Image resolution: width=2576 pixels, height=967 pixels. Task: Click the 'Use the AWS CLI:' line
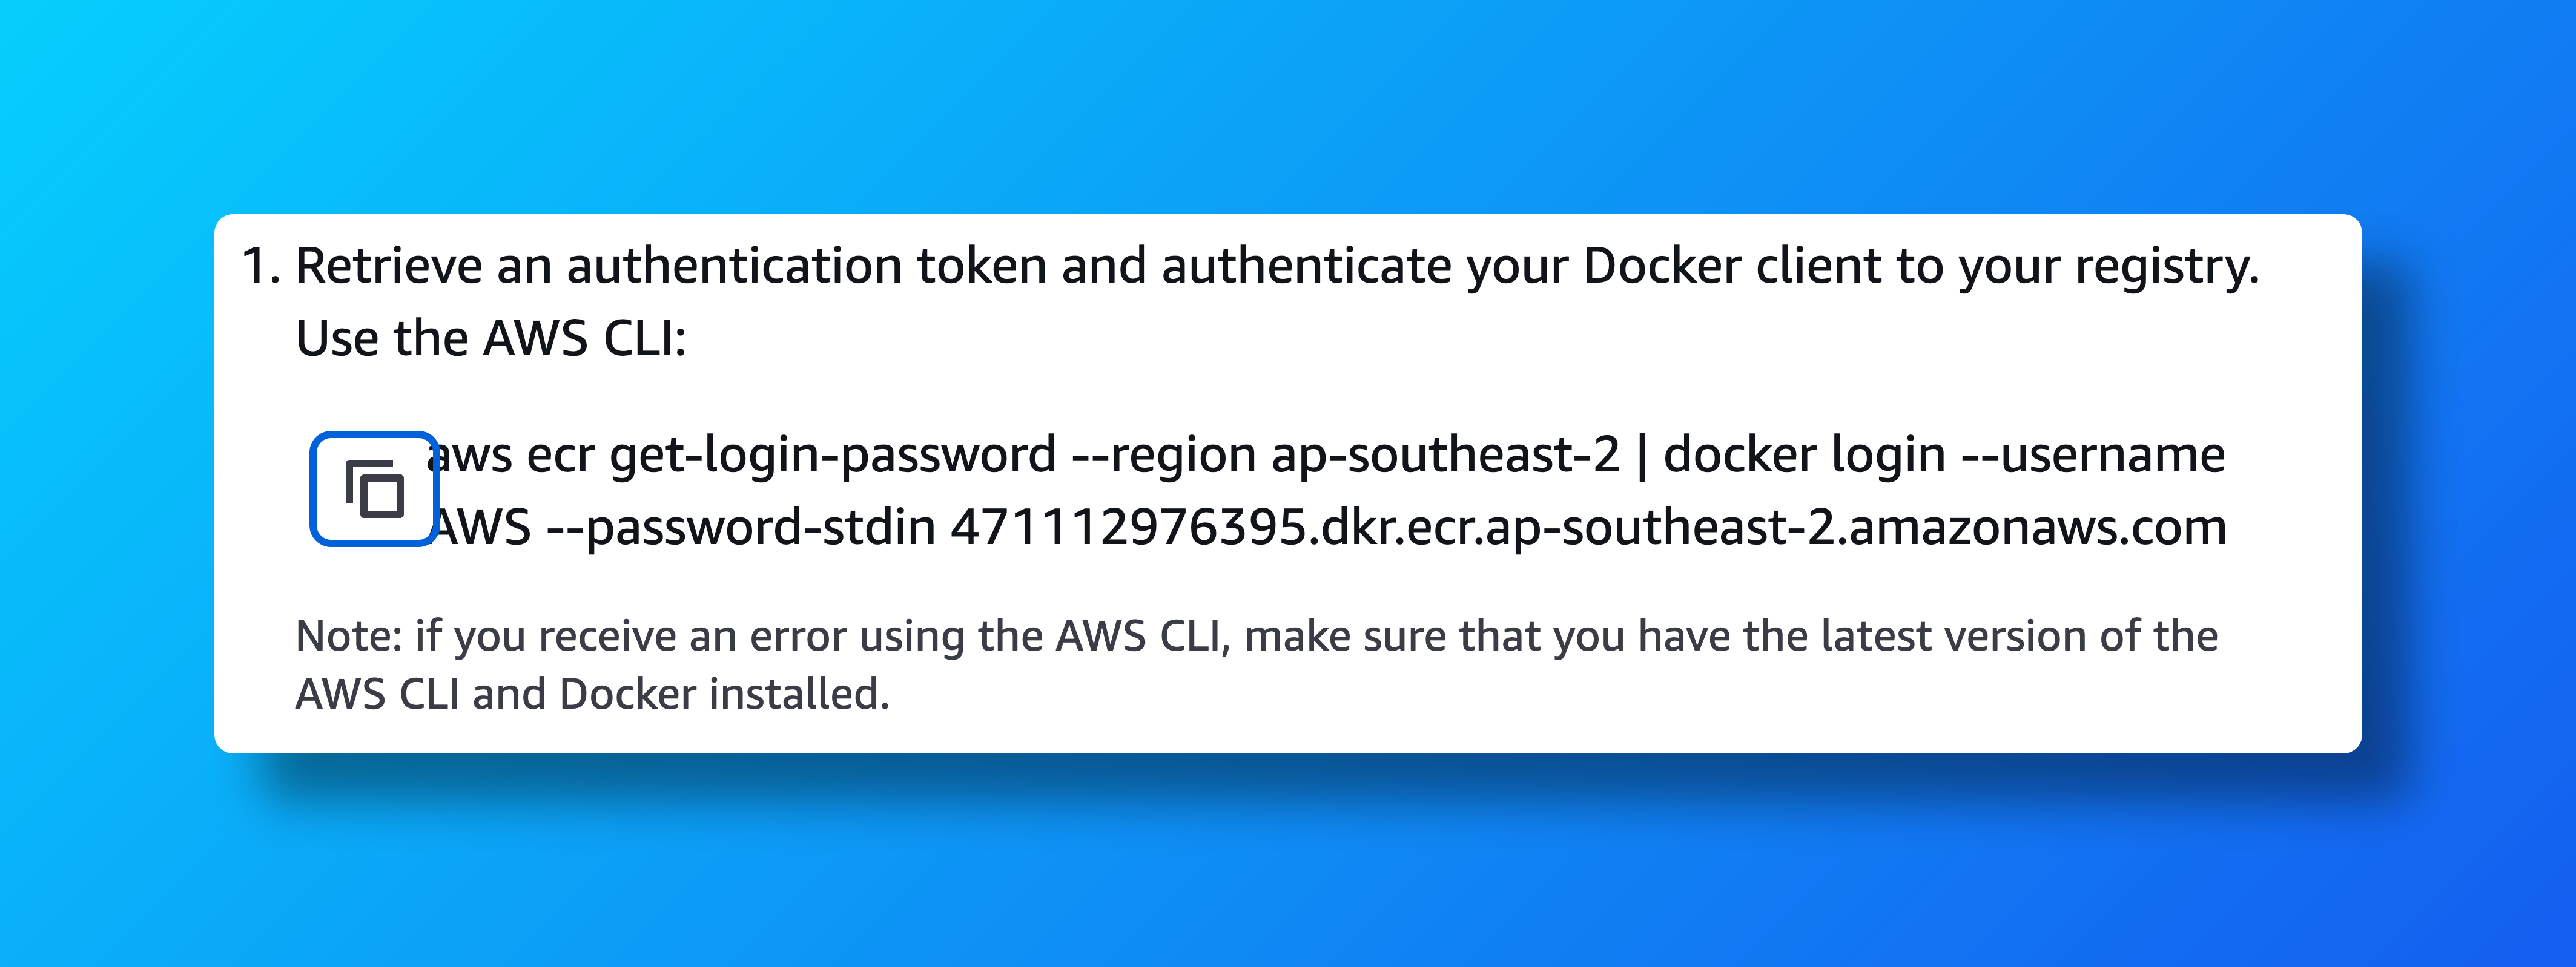[491, 339]
